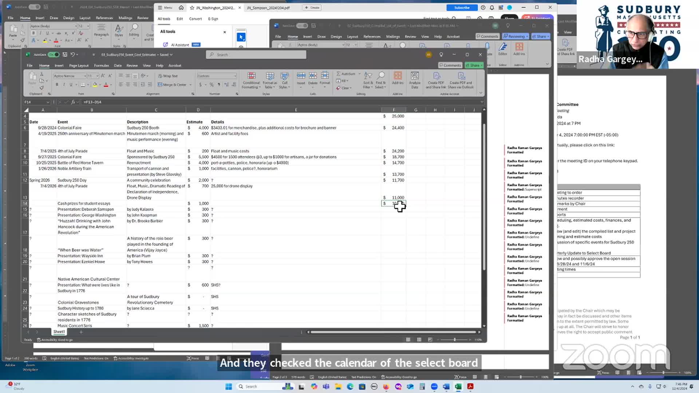This screenshot has height=393, width=699.
Task: Click Excel Comments button
Action: point(450,65)
